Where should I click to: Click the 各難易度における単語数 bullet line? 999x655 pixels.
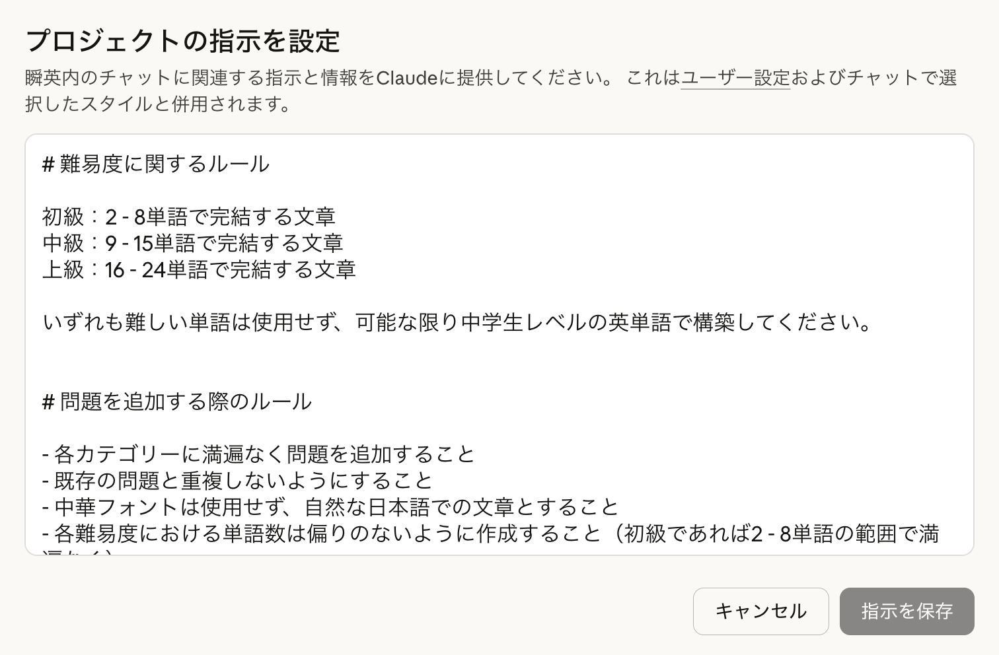click(489, 534)
